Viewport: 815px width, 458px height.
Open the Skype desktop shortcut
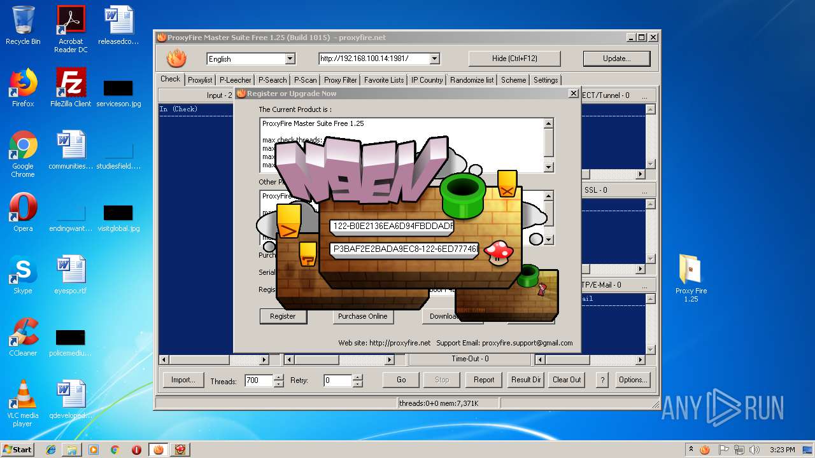tap(23, 275)
